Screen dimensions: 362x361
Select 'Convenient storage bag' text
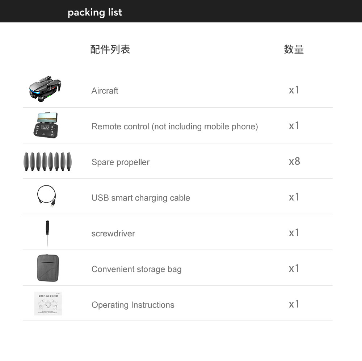pos(136,269)
